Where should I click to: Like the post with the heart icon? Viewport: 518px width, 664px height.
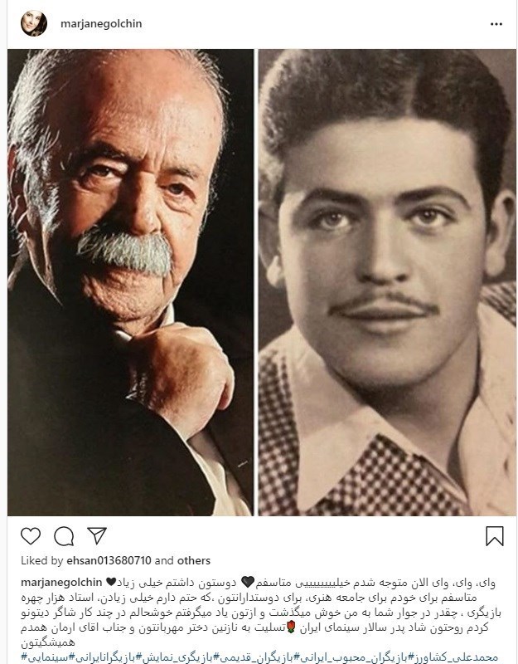[31, 536]
